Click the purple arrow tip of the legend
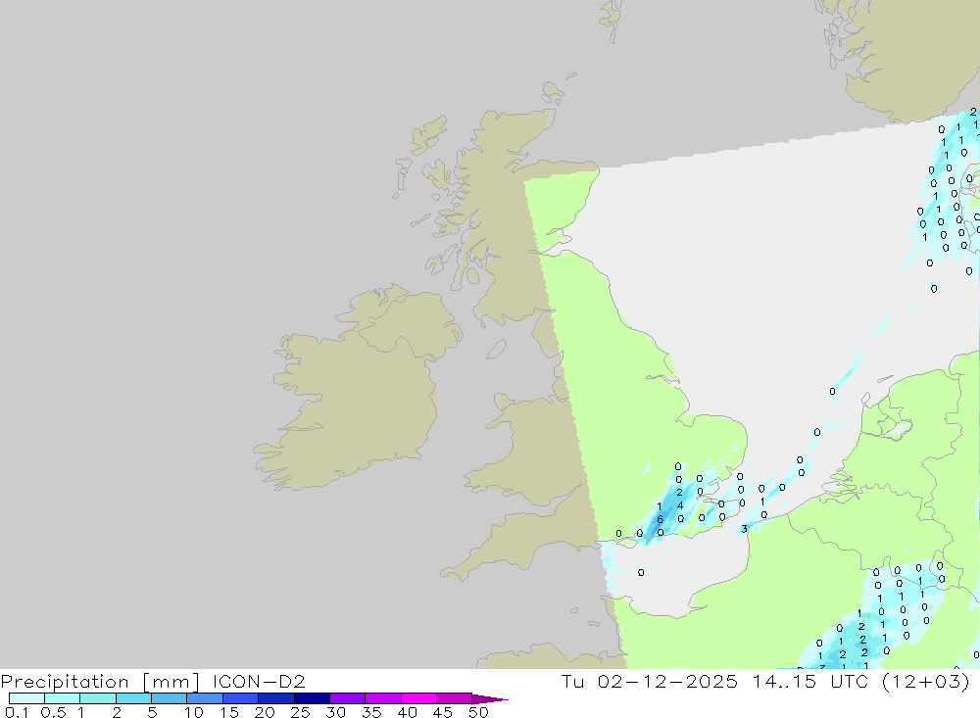Viewport: 980px width, 718px height. click(490, 699)
